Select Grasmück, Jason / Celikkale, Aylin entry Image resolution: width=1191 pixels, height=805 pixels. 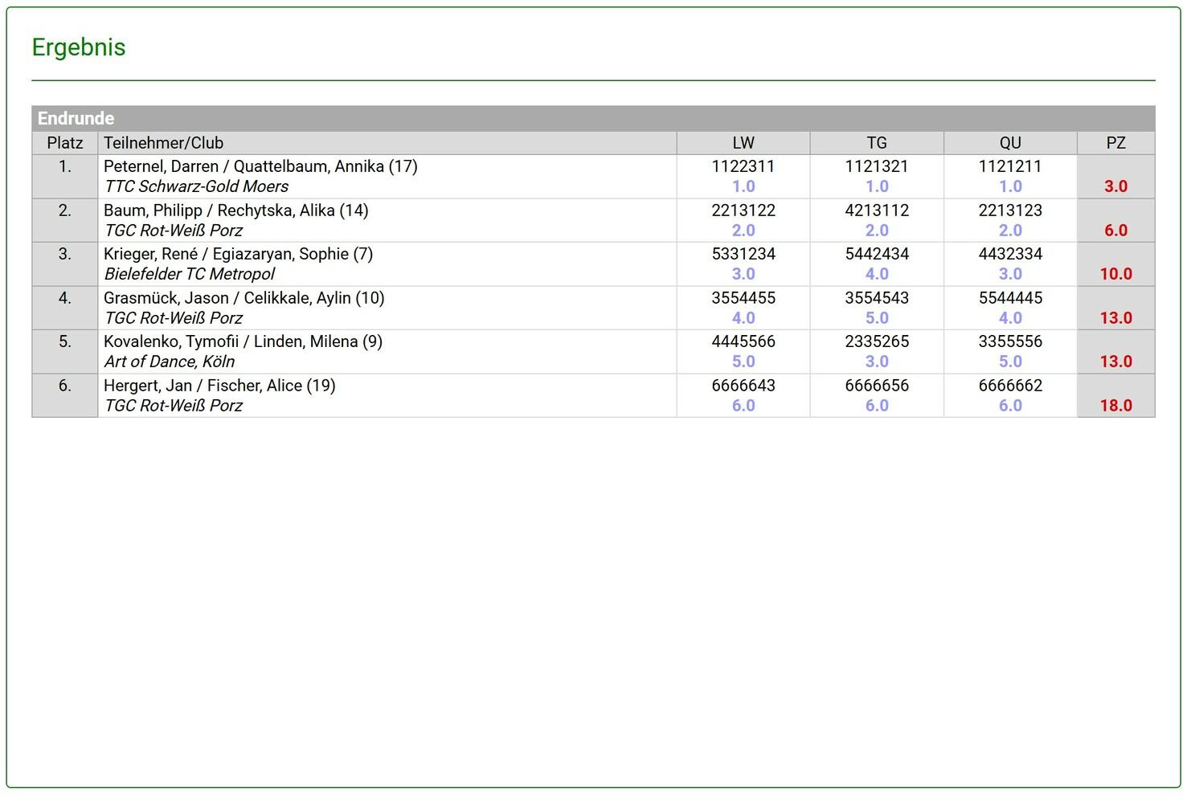tap(244, 298)
